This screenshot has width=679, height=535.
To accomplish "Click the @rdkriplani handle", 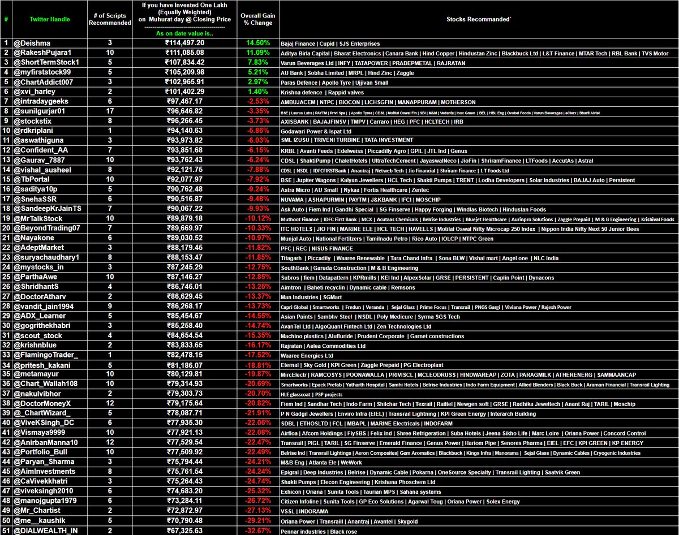I will tap(32, 131).
